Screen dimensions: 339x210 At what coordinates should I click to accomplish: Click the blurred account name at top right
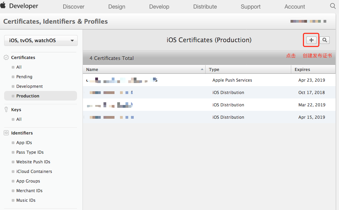308,21
